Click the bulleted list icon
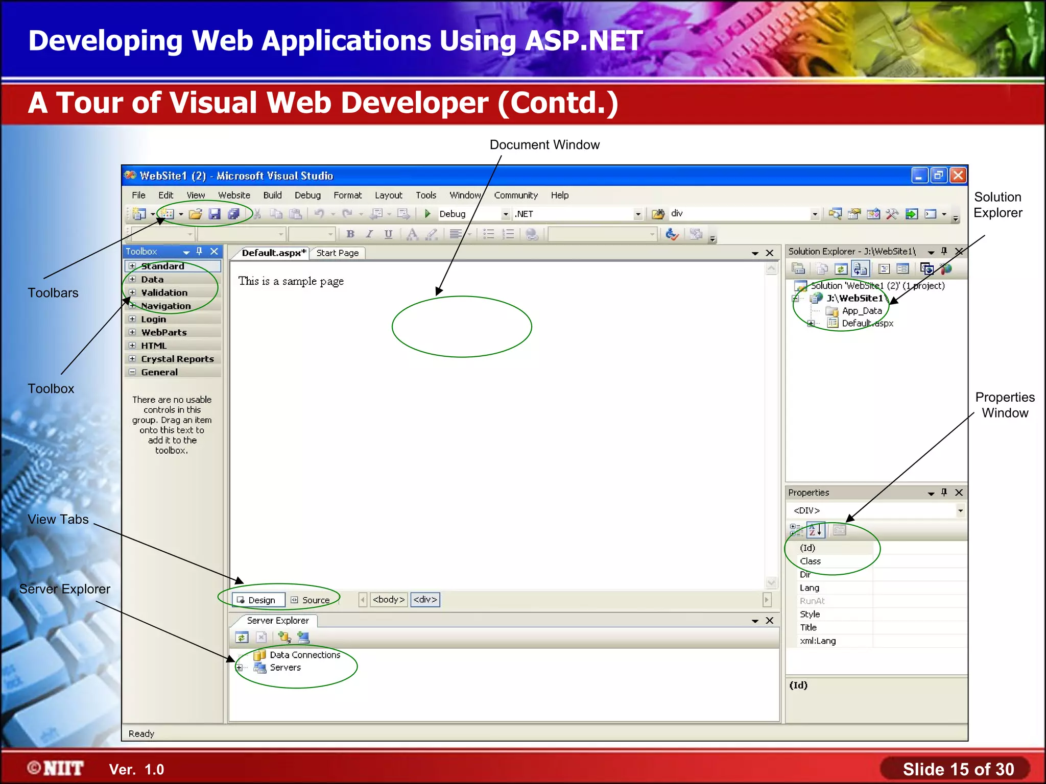This screenshot has height=784, width=1046. point(489,234)
